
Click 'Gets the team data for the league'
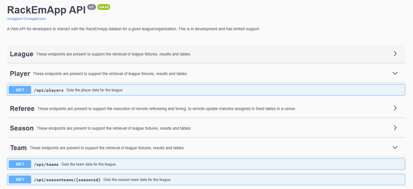point(88,164)
